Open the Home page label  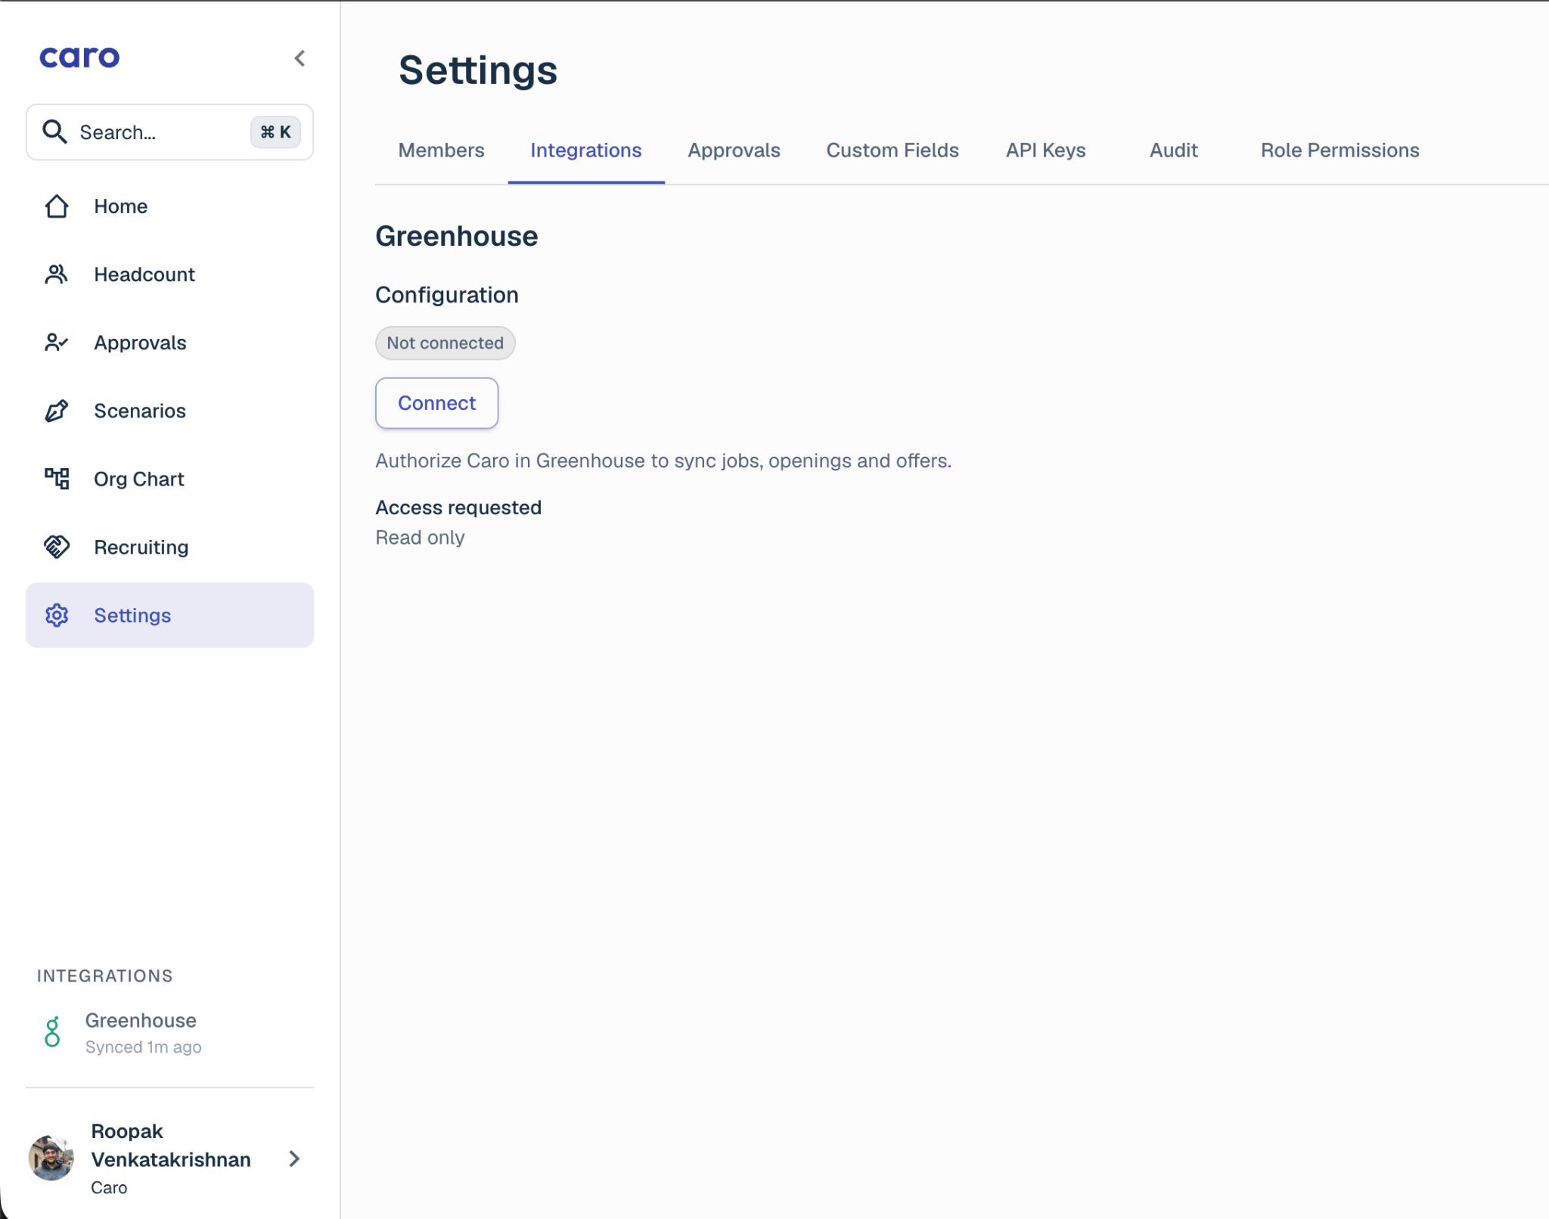pos(120,206)
